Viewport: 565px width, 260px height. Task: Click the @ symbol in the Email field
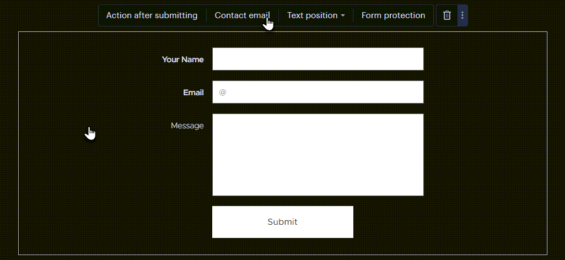pyautogui.click(x=223, y=93)
